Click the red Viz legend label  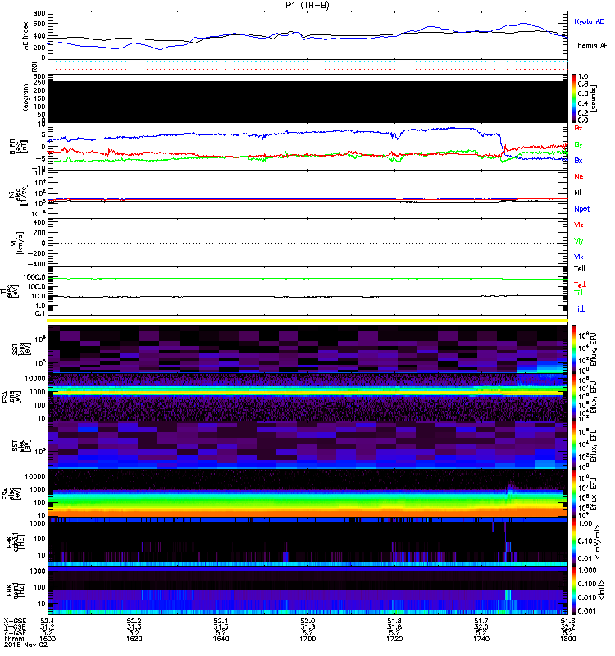tap(579, 225)
